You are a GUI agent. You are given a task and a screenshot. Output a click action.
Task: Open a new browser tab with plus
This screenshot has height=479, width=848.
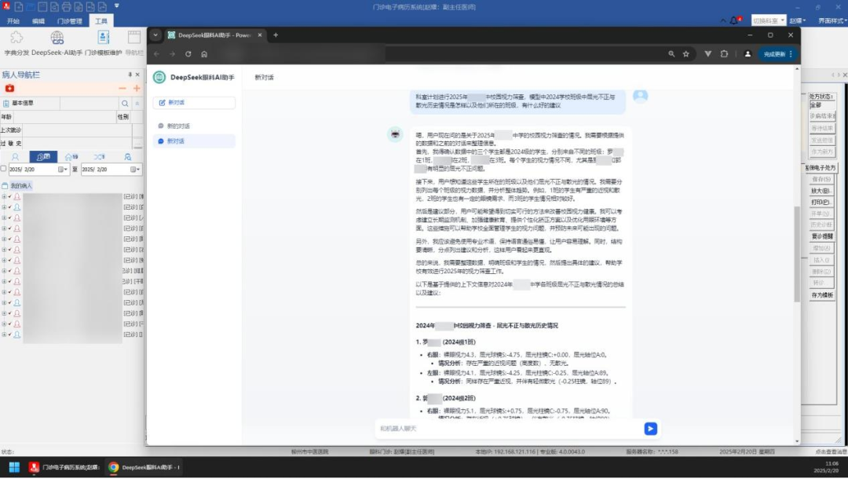point(276,35)
